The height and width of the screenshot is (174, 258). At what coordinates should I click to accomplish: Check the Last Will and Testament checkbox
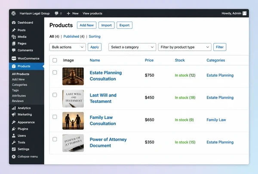tap(55, 95)
